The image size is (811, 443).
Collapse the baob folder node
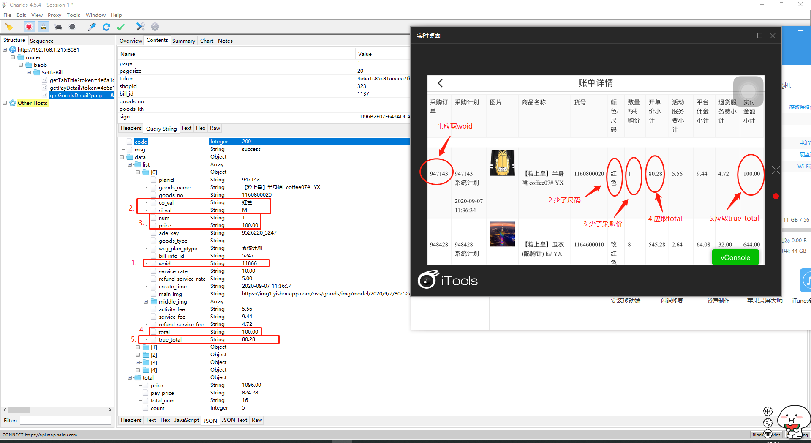click(21, 65)
